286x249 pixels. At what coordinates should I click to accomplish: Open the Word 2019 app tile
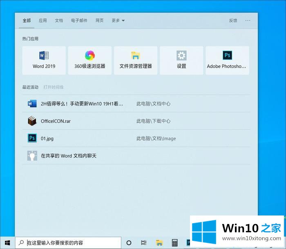(44, 61)
